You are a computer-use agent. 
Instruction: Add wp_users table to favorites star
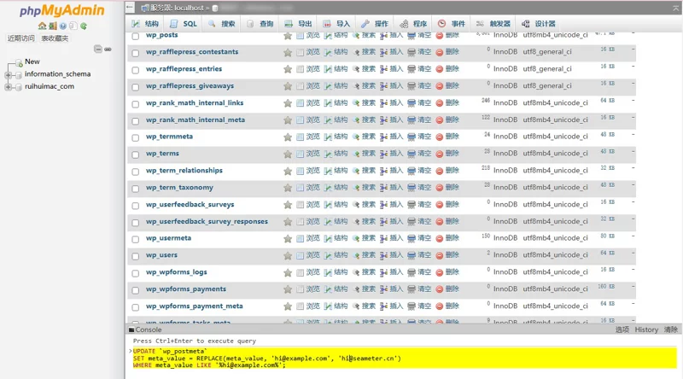pos(288,256)
